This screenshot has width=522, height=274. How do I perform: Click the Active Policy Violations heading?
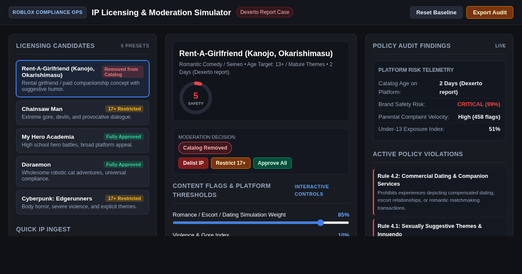[x=418, y=154]
